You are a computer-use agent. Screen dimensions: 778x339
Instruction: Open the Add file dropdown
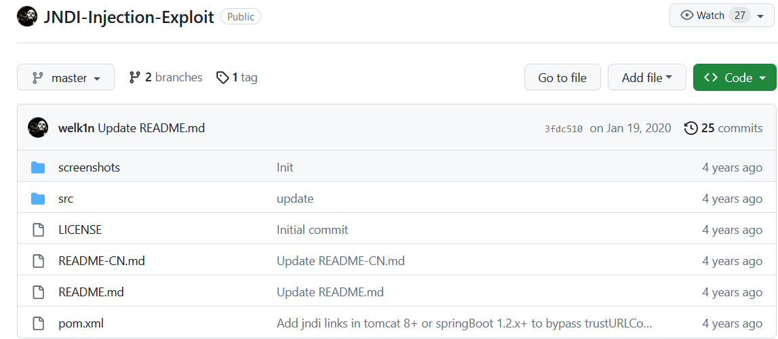point(647,77)
